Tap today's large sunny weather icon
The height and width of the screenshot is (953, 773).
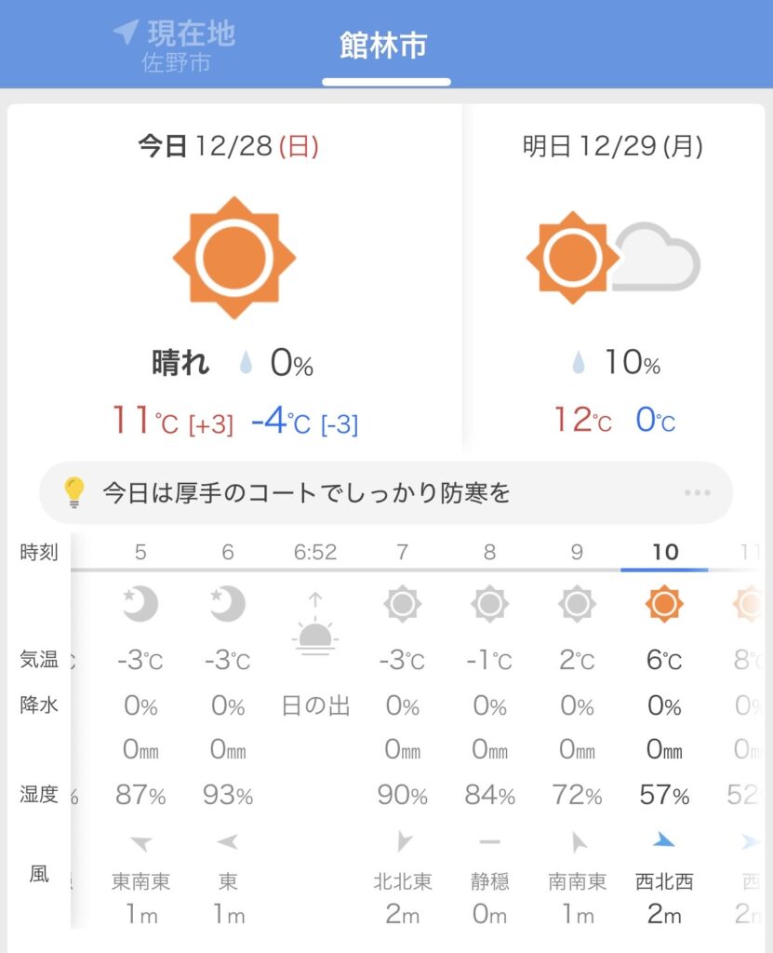click(x=233, y=258)
